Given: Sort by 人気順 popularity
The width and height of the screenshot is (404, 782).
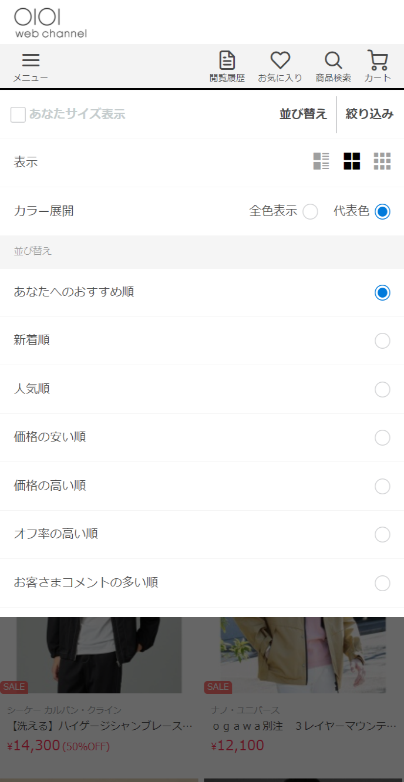Looking at the screenshot, I should 382,389.
